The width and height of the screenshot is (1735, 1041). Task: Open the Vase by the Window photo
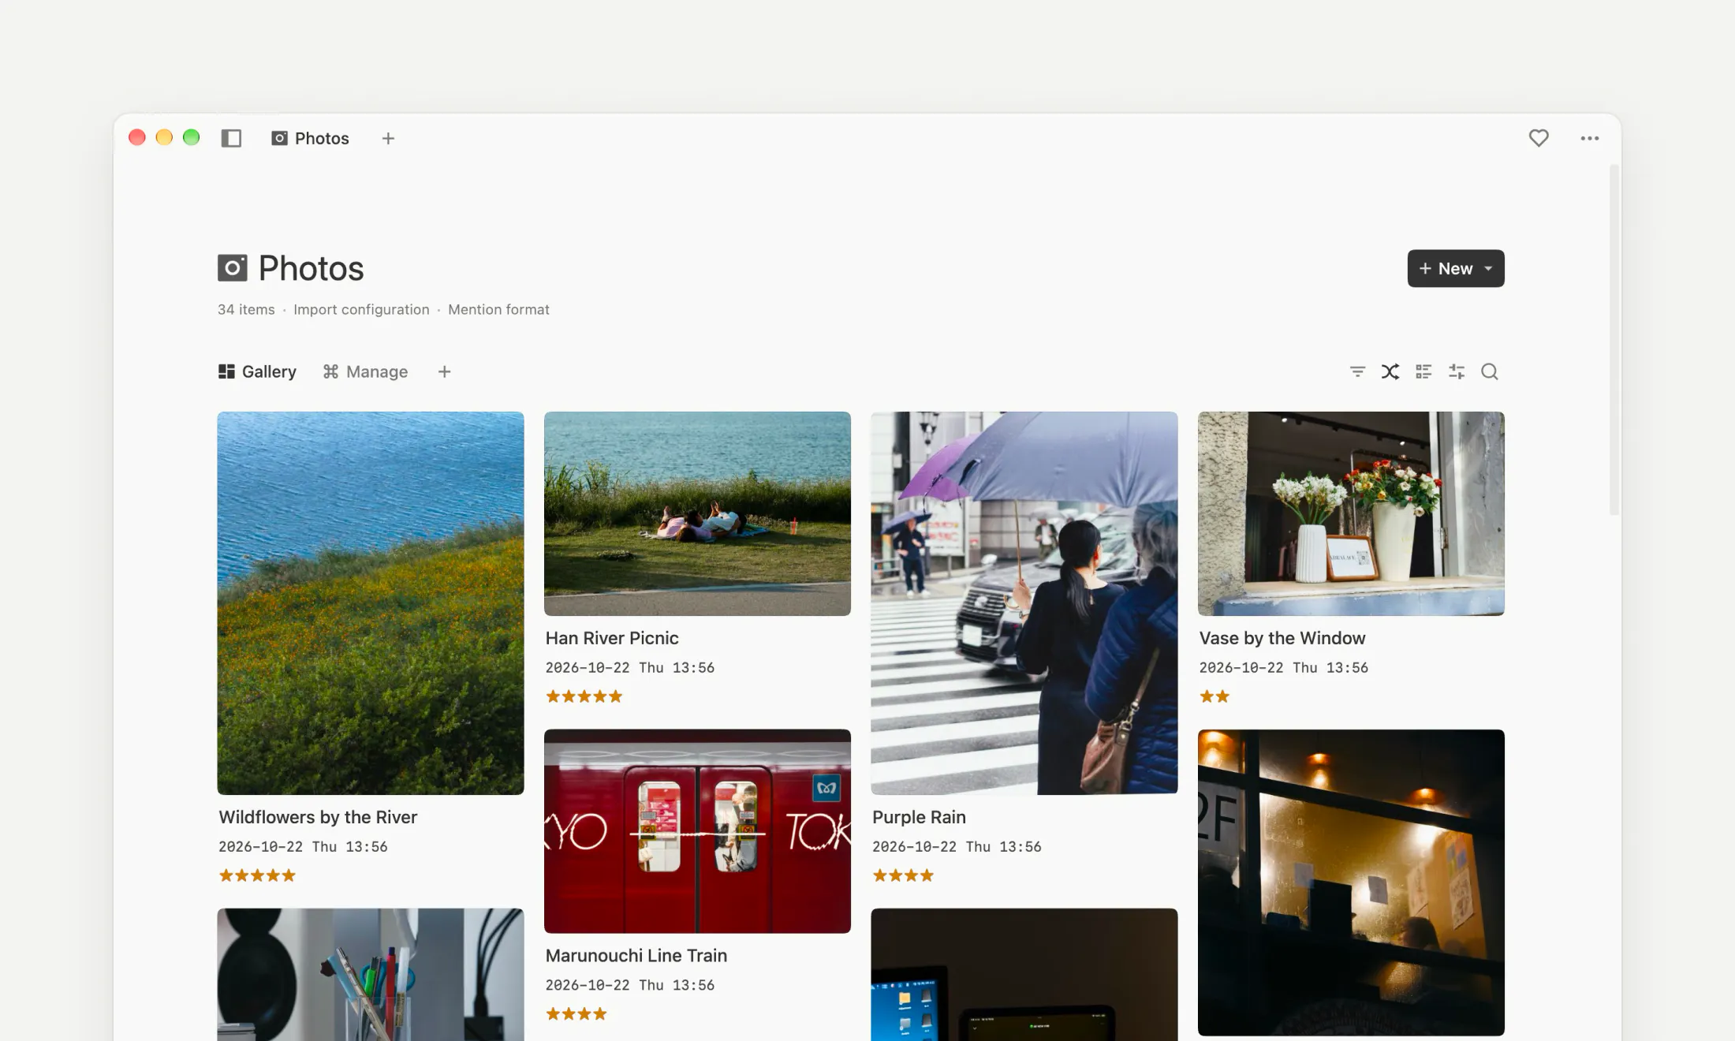tap(1351, 513)
